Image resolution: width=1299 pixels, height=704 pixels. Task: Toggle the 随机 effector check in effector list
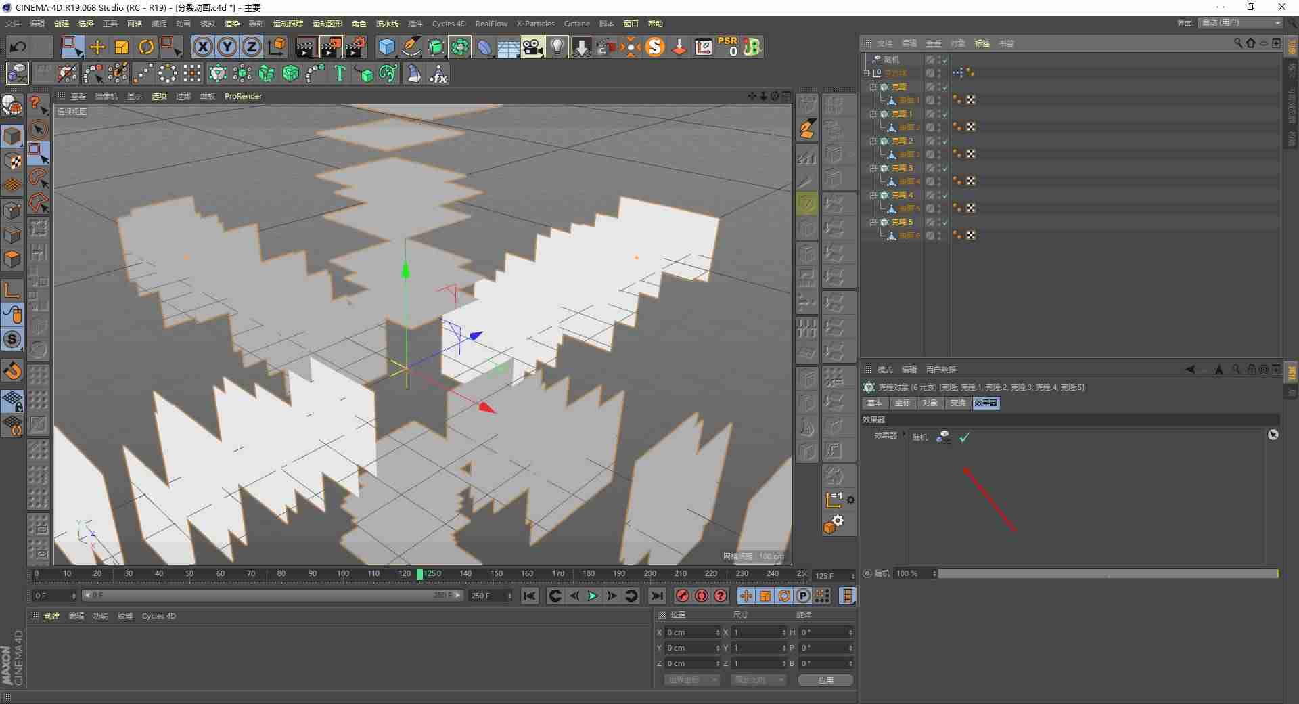coord(964,437)
